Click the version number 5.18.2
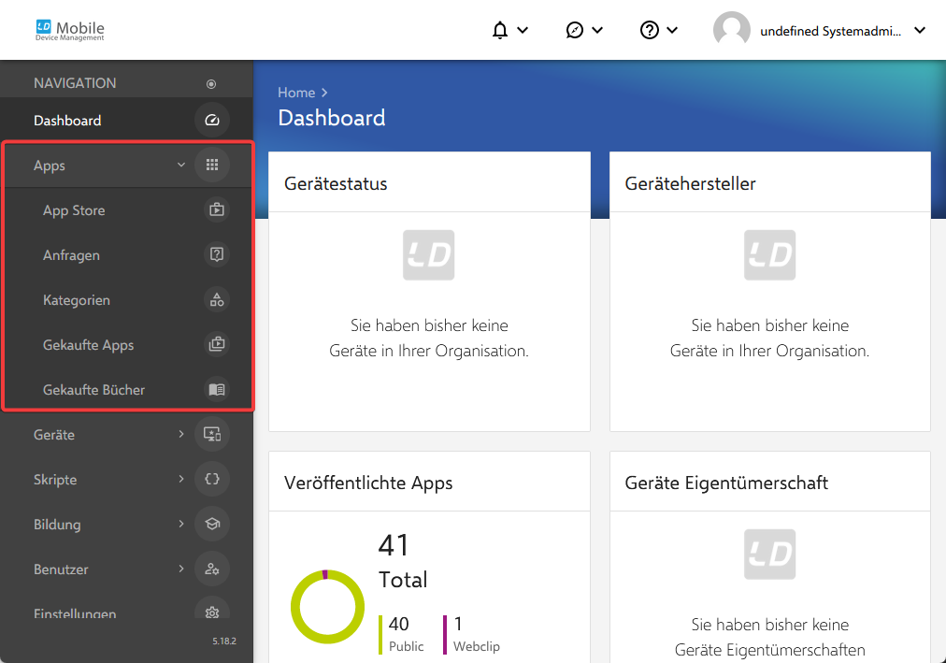 [x=223, y=641]
